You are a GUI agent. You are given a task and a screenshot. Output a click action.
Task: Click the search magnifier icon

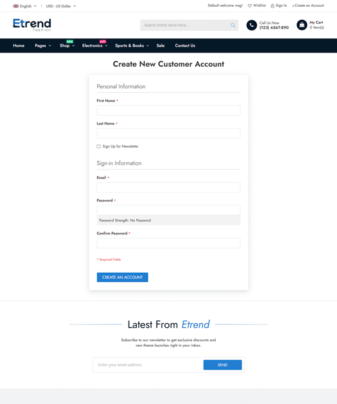pyautogui.click(x=233, y=26)
